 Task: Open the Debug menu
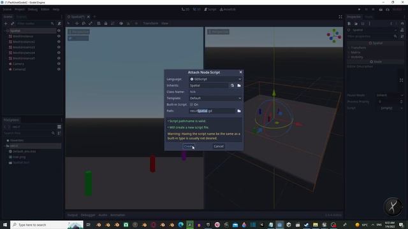33,10
